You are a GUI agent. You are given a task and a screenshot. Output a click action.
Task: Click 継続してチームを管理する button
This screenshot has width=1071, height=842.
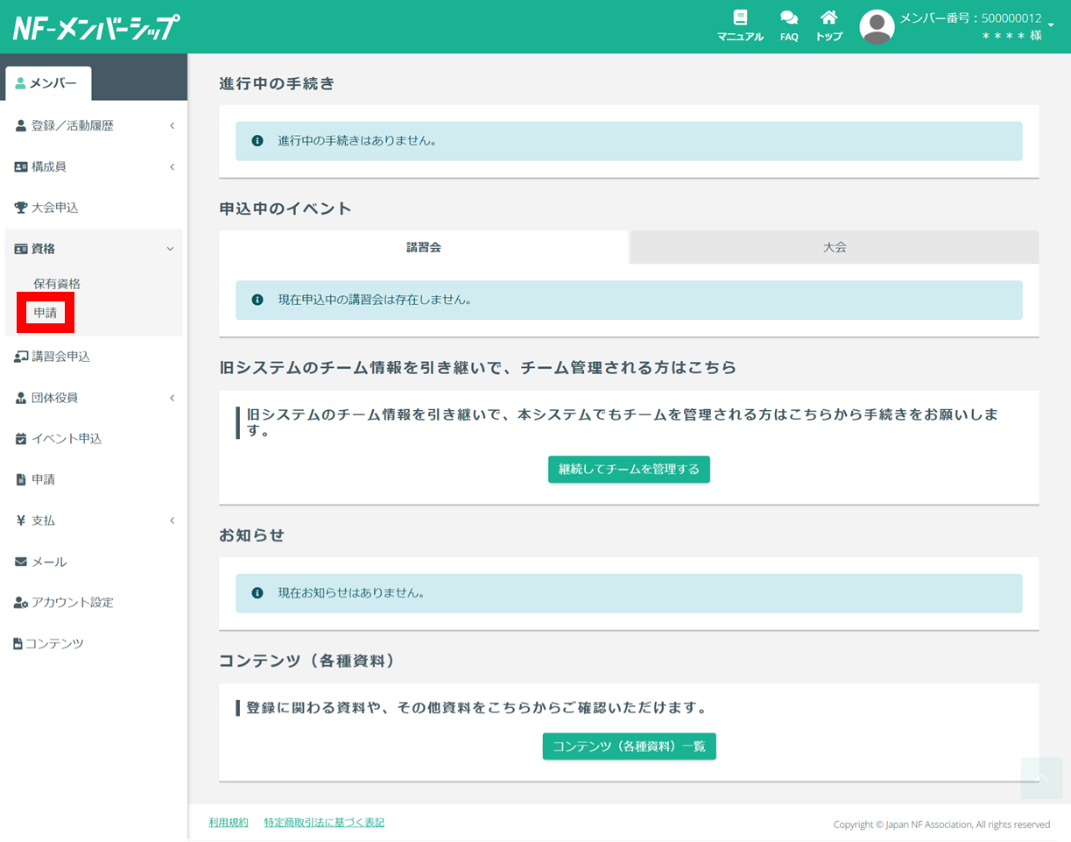coord(629,470)
